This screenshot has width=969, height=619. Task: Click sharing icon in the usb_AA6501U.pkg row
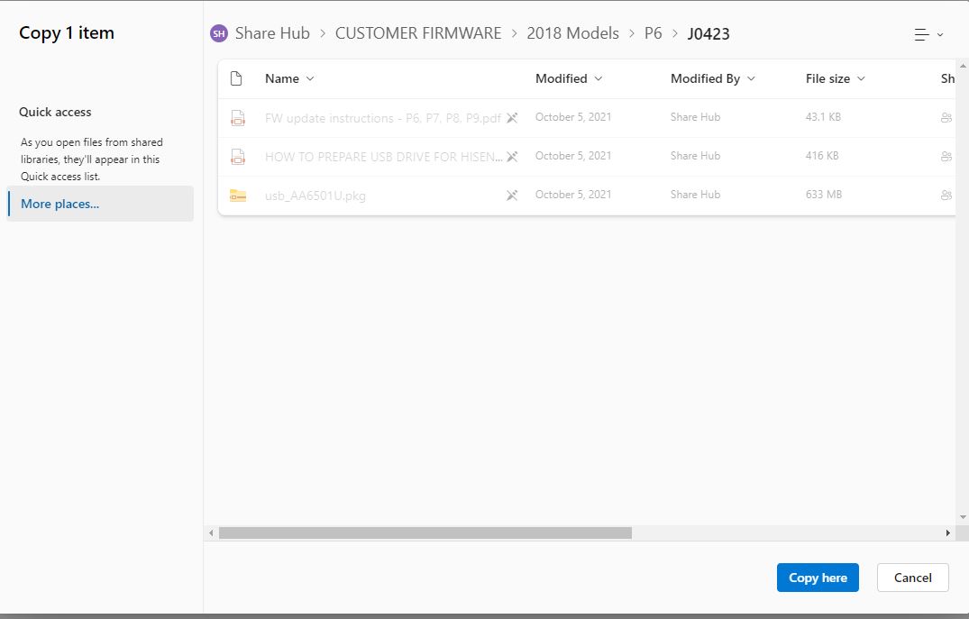(946, 195)
